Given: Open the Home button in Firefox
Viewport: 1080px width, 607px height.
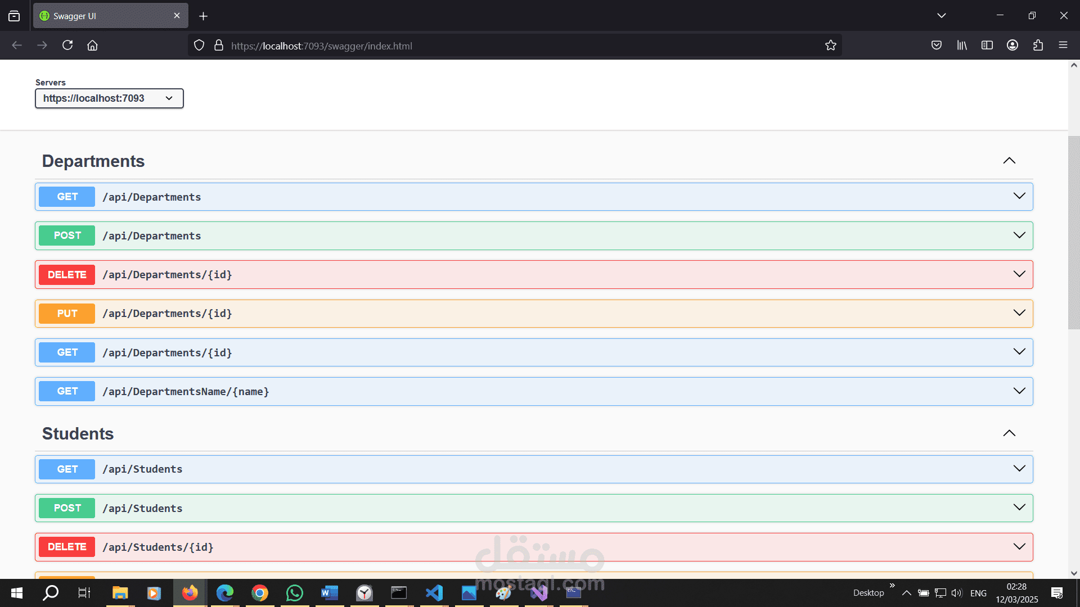Looking at the screenshot, I should point(92,45).
